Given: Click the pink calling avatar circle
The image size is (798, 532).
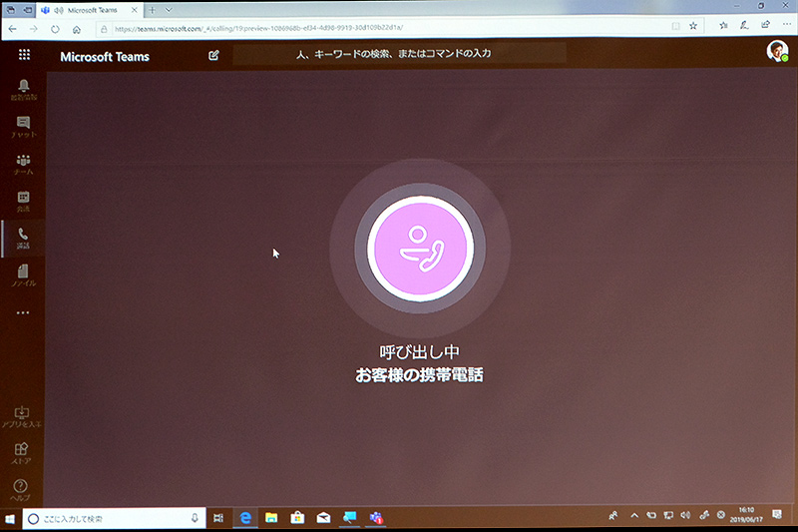Looking at the screenshot, I should click(x=420, y=249).
